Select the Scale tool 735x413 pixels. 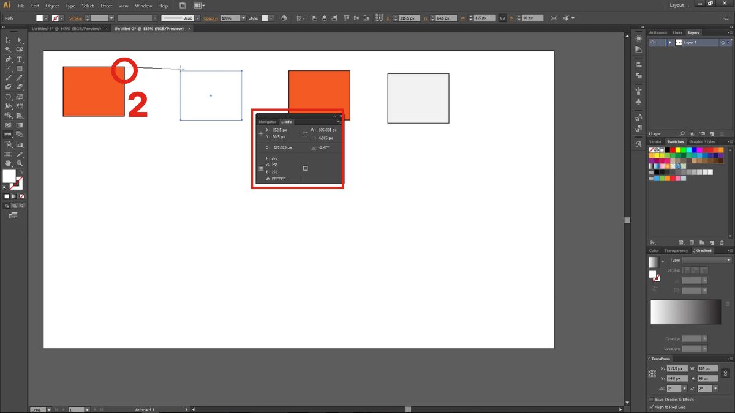20,97
